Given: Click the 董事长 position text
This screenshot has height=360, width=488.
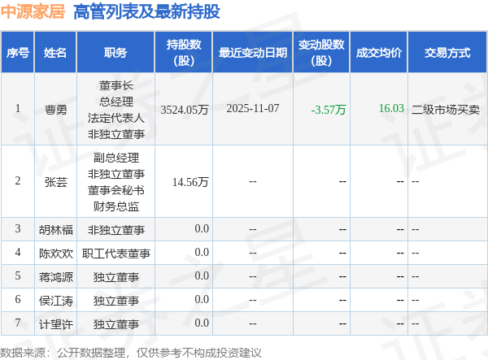Looking at the screenshot, I should coord(116,85).
